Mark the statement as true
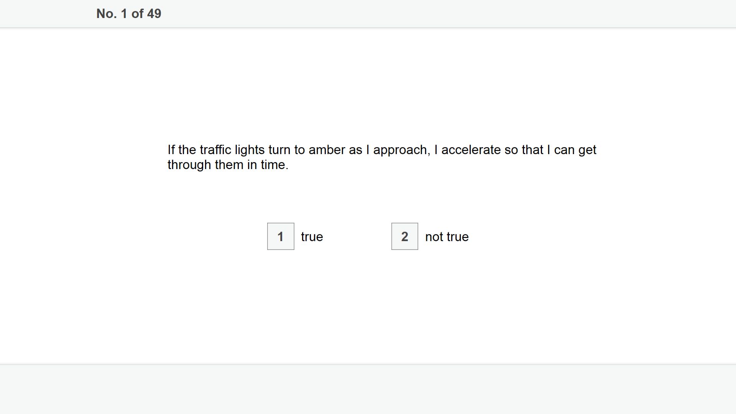 pos(281,237)
